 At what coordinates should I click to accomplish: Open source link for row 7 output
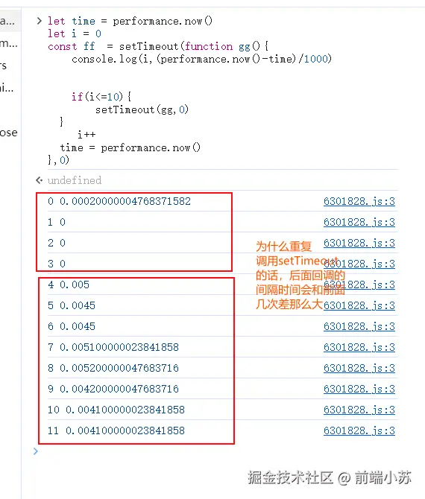[359, 347]
